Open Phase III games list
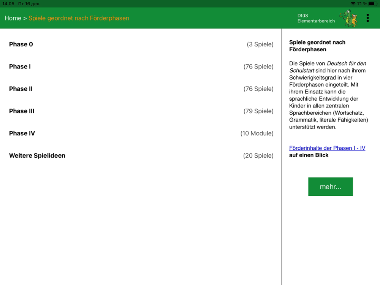The height and width of the screenshot is (285, 380). 141,111
